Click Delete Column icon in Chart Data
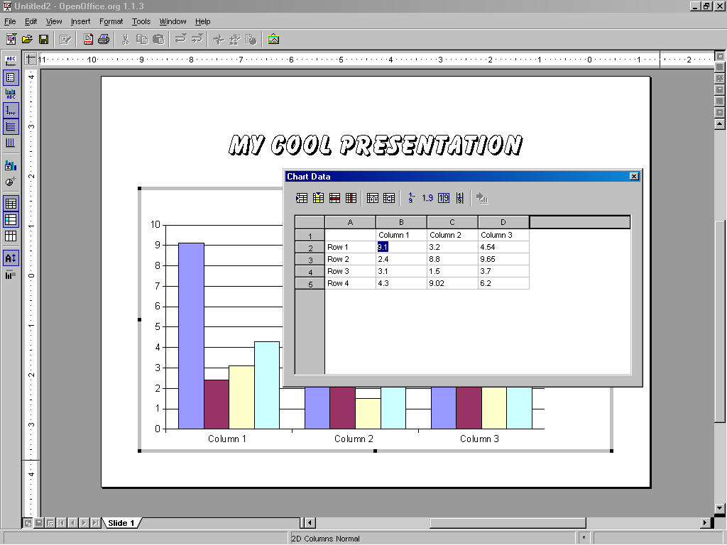727x545 pixels. (x=351, y=198)
